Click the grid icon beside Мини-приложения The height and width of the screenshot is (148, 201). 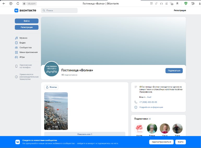pyautogui.click(x=16, y=52)
